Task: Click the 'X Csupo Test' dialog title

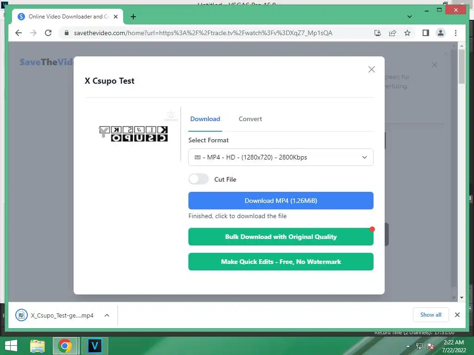Action: (x=109, y=81)
